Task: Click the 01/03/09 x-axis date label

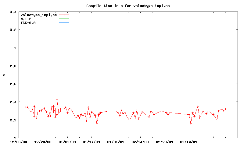Action: click(67, 142)
